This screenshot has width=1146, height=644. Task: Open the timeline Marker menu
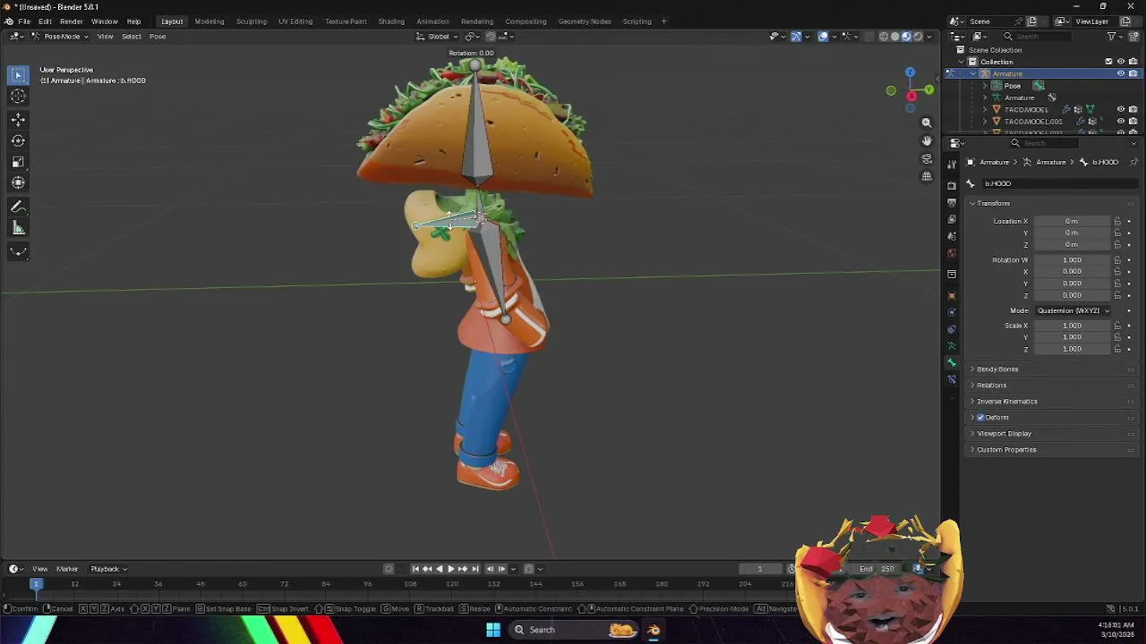coord(67,569)
